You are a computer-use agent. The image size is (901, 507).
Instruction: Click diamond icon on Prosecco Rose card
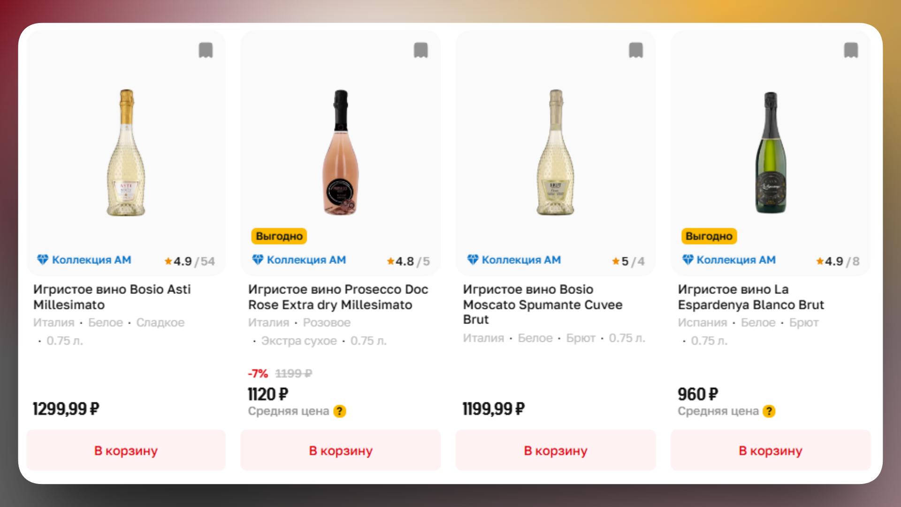258,260
